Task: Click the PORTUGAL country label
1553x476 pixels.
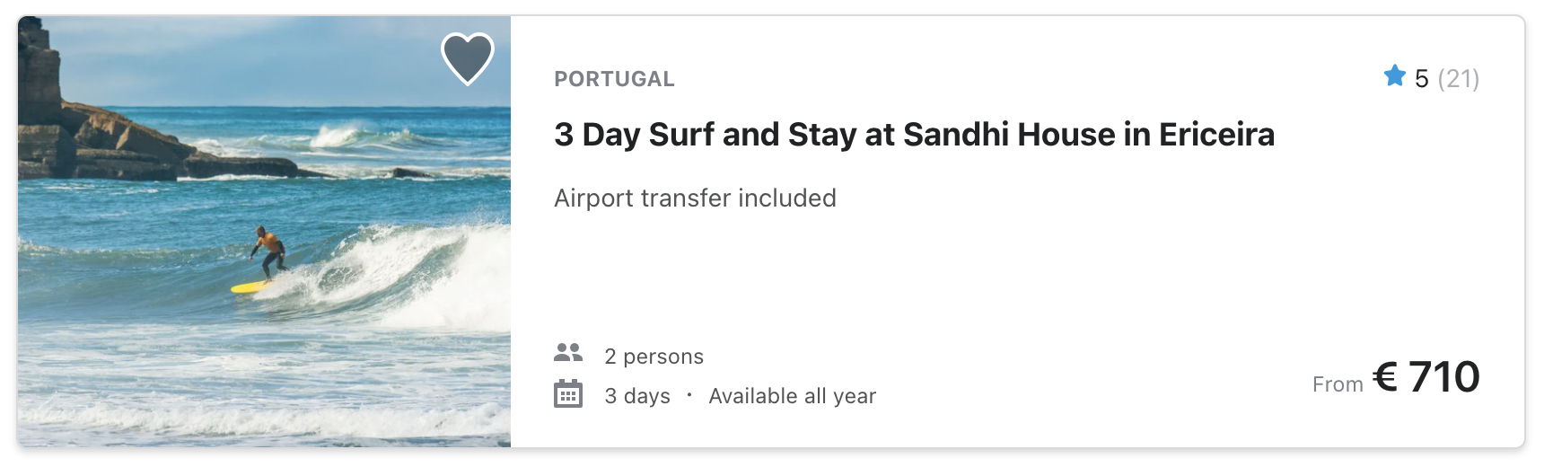Action: pos(614,79)
